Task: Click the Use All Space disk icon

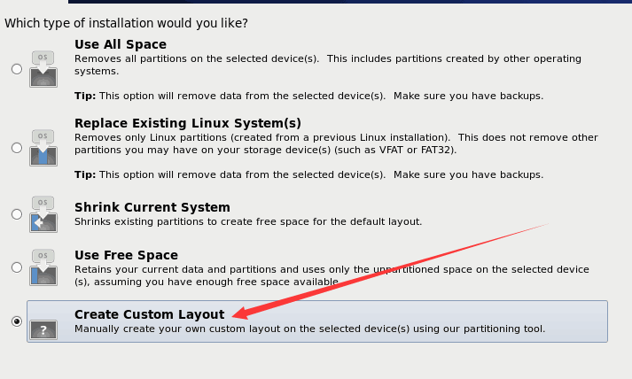Action: (x=43, y=69)
